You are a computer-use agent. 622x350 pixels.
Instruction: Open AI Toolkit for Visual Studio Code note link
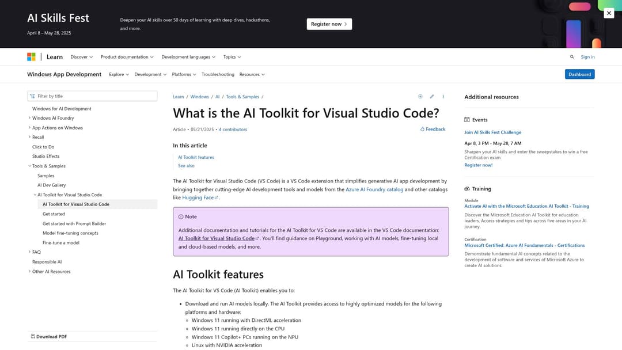[x=218, y=238]
